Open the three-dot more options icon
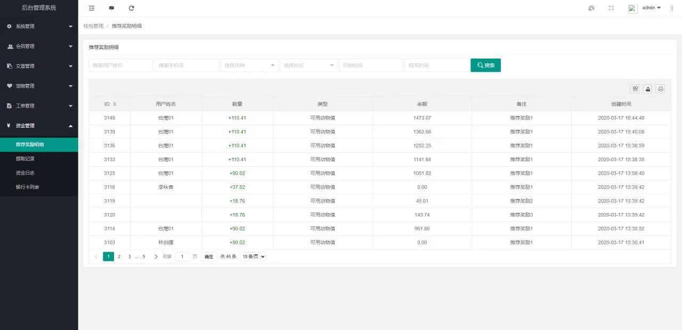Viewport: 682px width, 330px height. pos(671,8)
